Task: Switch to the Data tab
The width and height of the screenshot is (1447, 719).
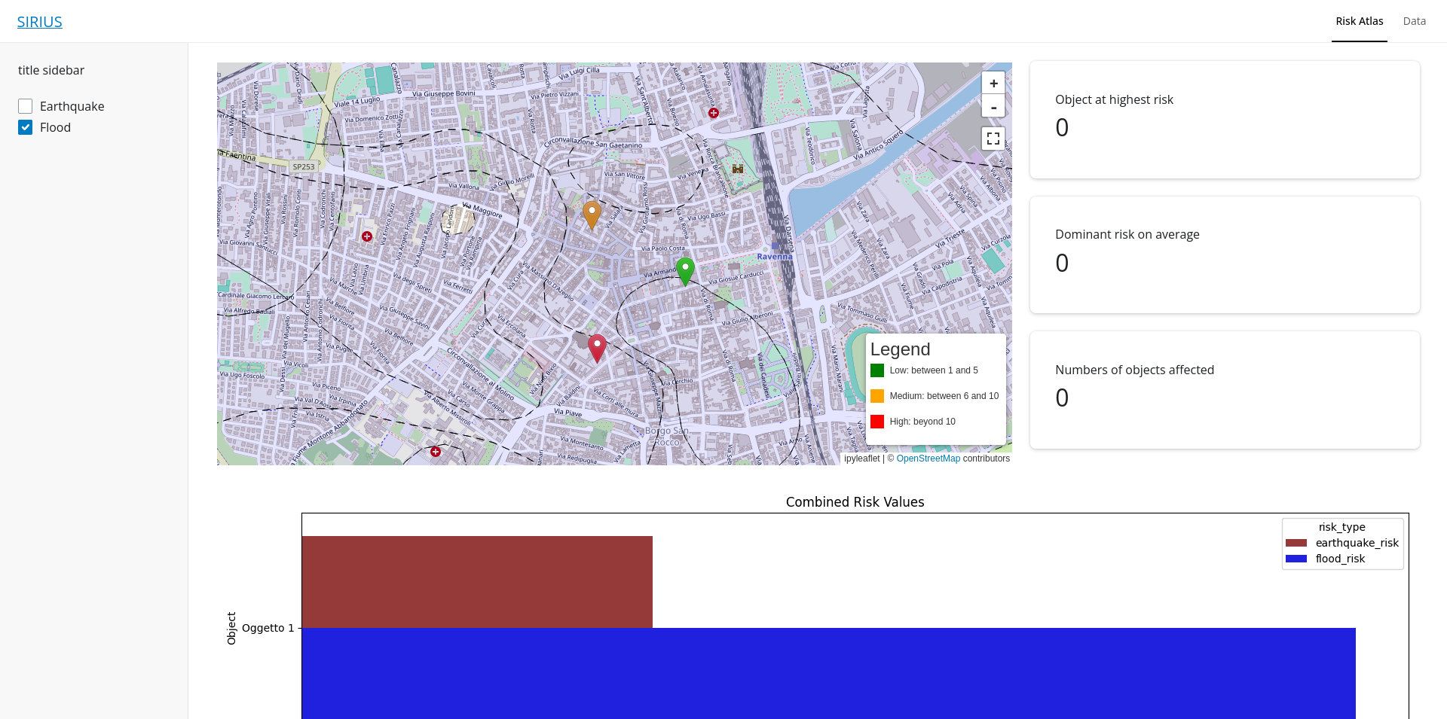Action: tap(1414, 21)
